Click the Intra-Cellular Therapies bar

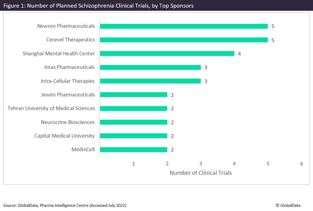150,81
